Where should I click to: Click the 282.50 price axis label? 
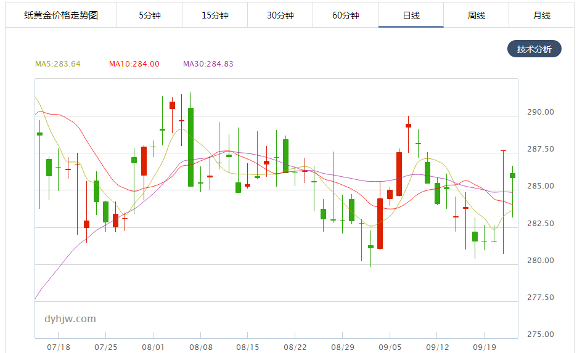point(540,223)
